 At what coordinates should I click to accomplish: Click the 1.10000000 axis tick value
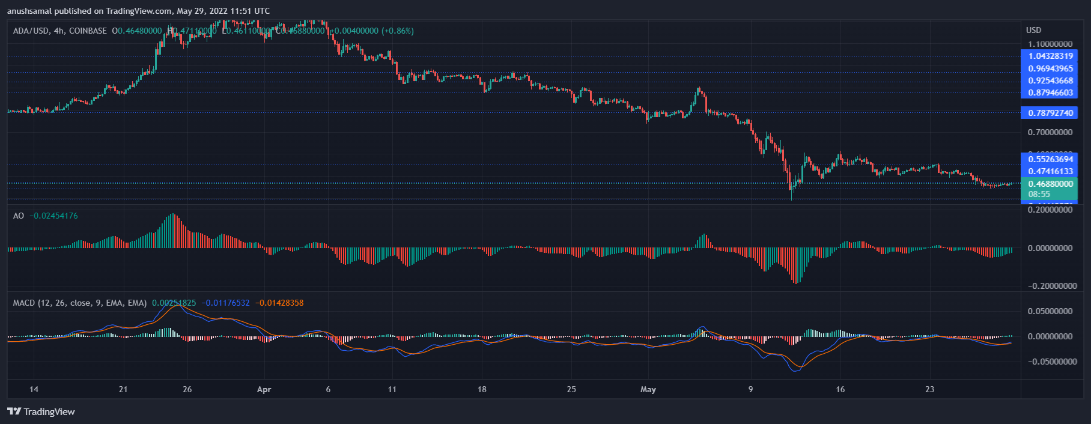[x=1050, y=44]
